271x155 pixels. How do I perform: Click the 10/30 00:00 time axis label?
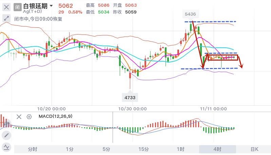133,109
